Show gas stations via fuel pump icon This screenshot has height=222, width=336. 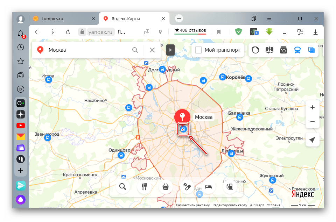click(x=230, y=186)
